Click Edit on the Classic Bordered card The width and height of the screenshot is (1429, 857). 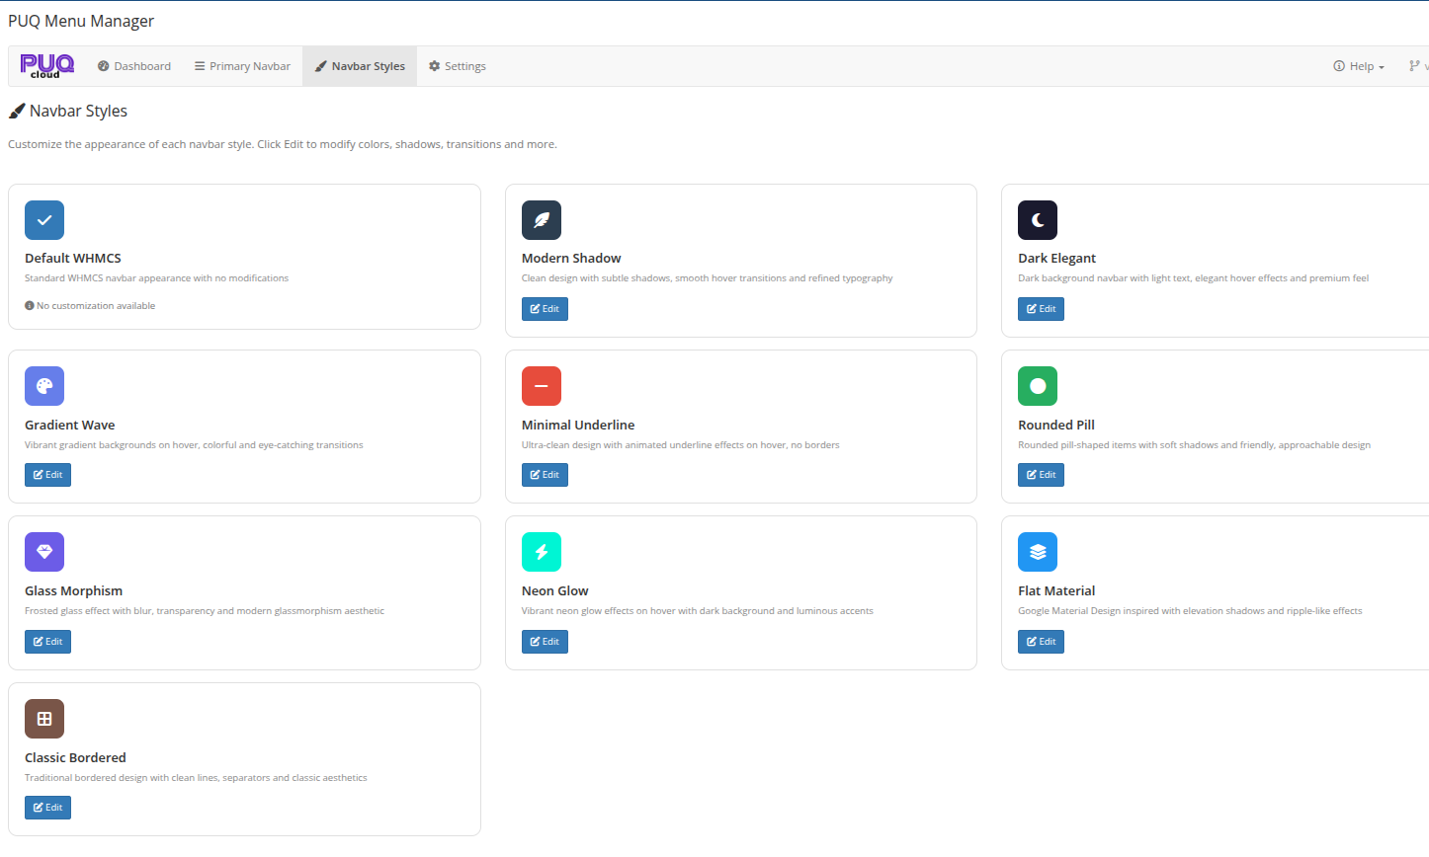coord(47,807)
